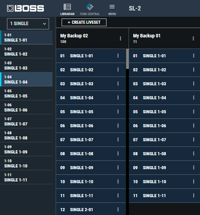Select patch 1-08 SINGLE 1-08 in sidebar
This screenshot has height=215, width=200.
[x=26, y=135]
